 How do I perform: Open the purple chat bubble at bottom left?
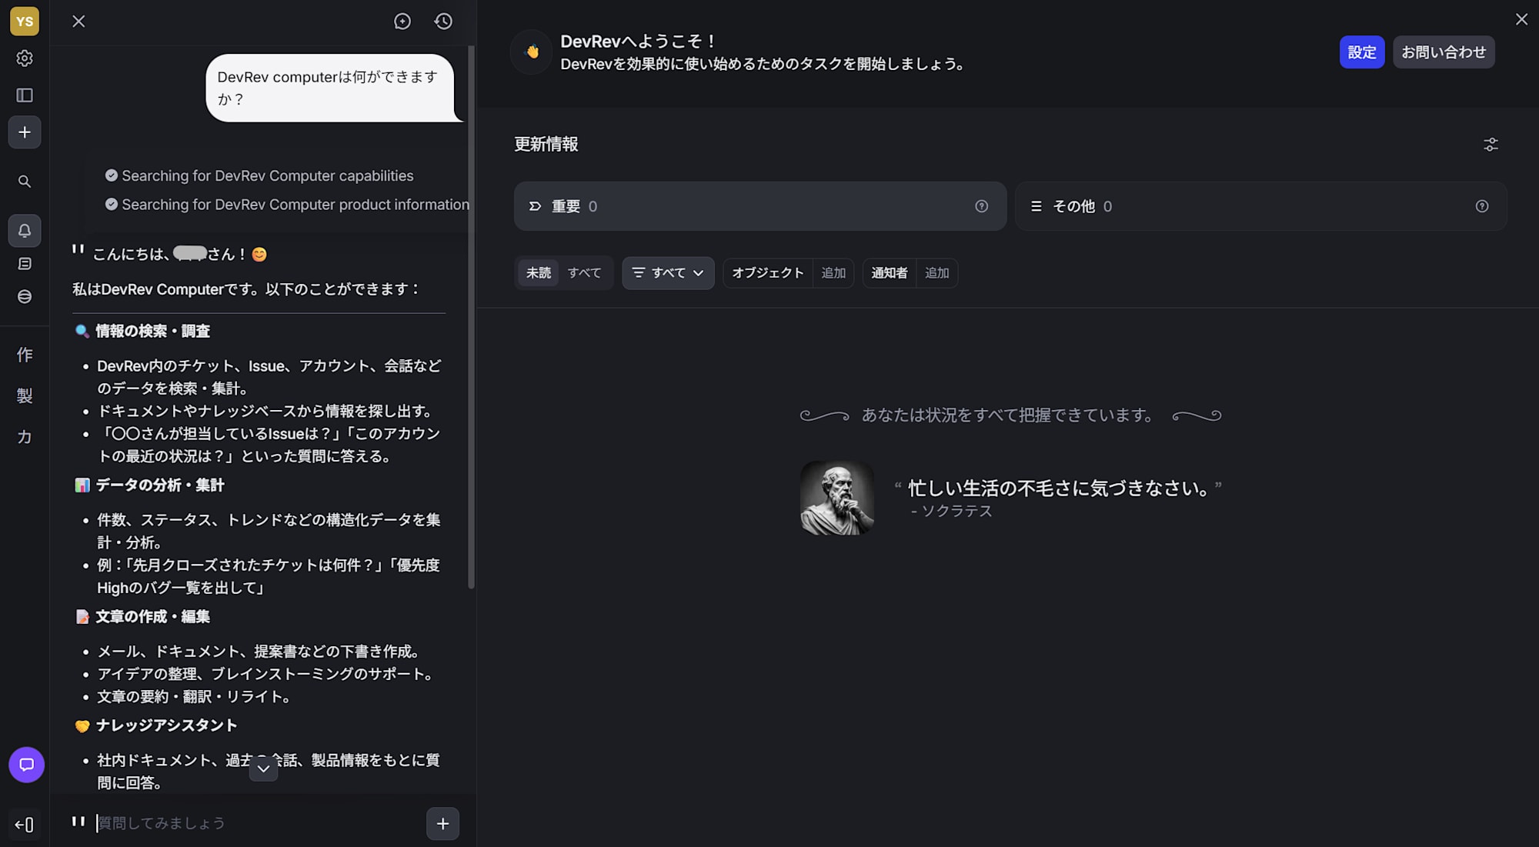[25, 765]
